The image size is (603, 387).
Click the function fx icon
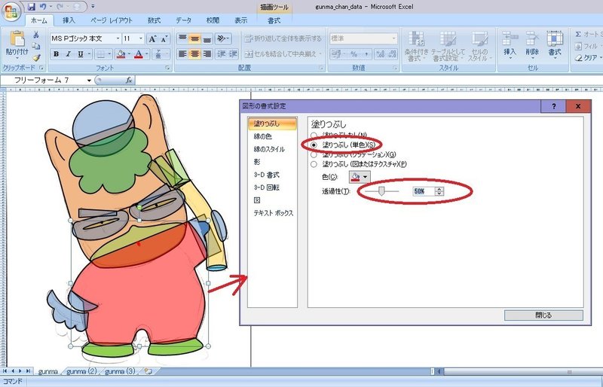pos(129,80)
